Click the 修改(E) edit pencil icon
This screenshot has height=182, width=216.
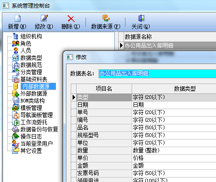tap(44, 18)
